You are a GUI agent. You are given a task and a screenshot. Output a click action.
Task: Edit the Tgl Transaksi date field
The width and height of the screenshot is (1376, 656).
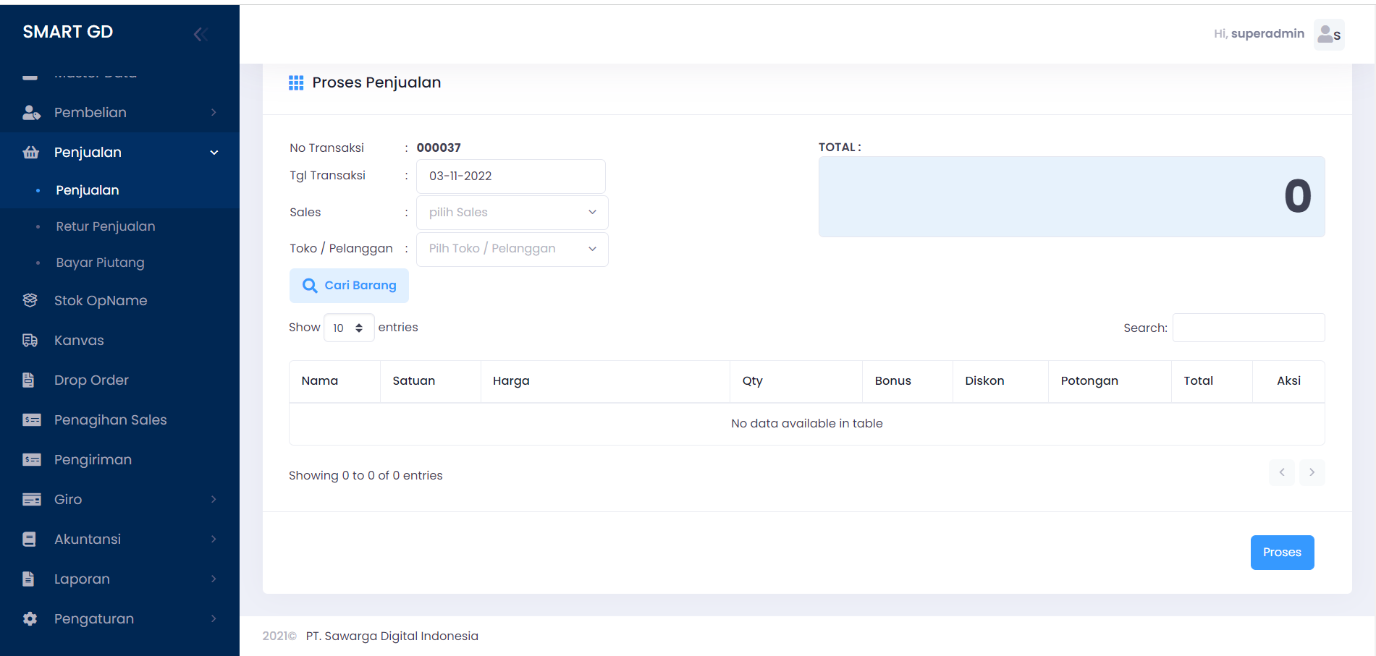[510, 176]
